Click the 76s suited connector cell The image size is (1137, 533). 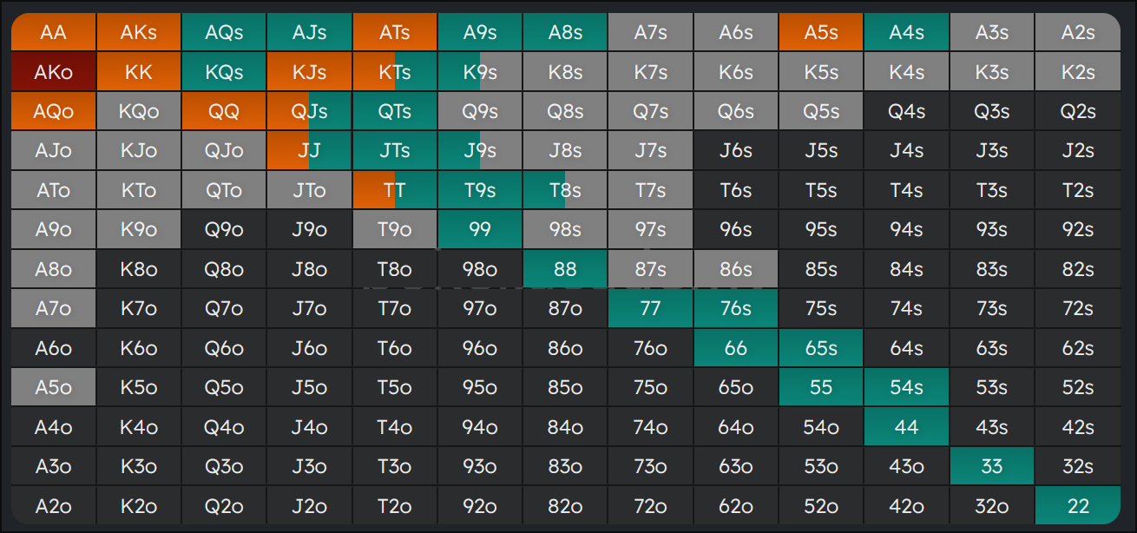click(735, 309)
